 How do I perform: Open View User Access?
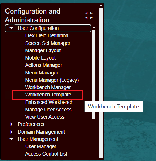click(45, 117)
